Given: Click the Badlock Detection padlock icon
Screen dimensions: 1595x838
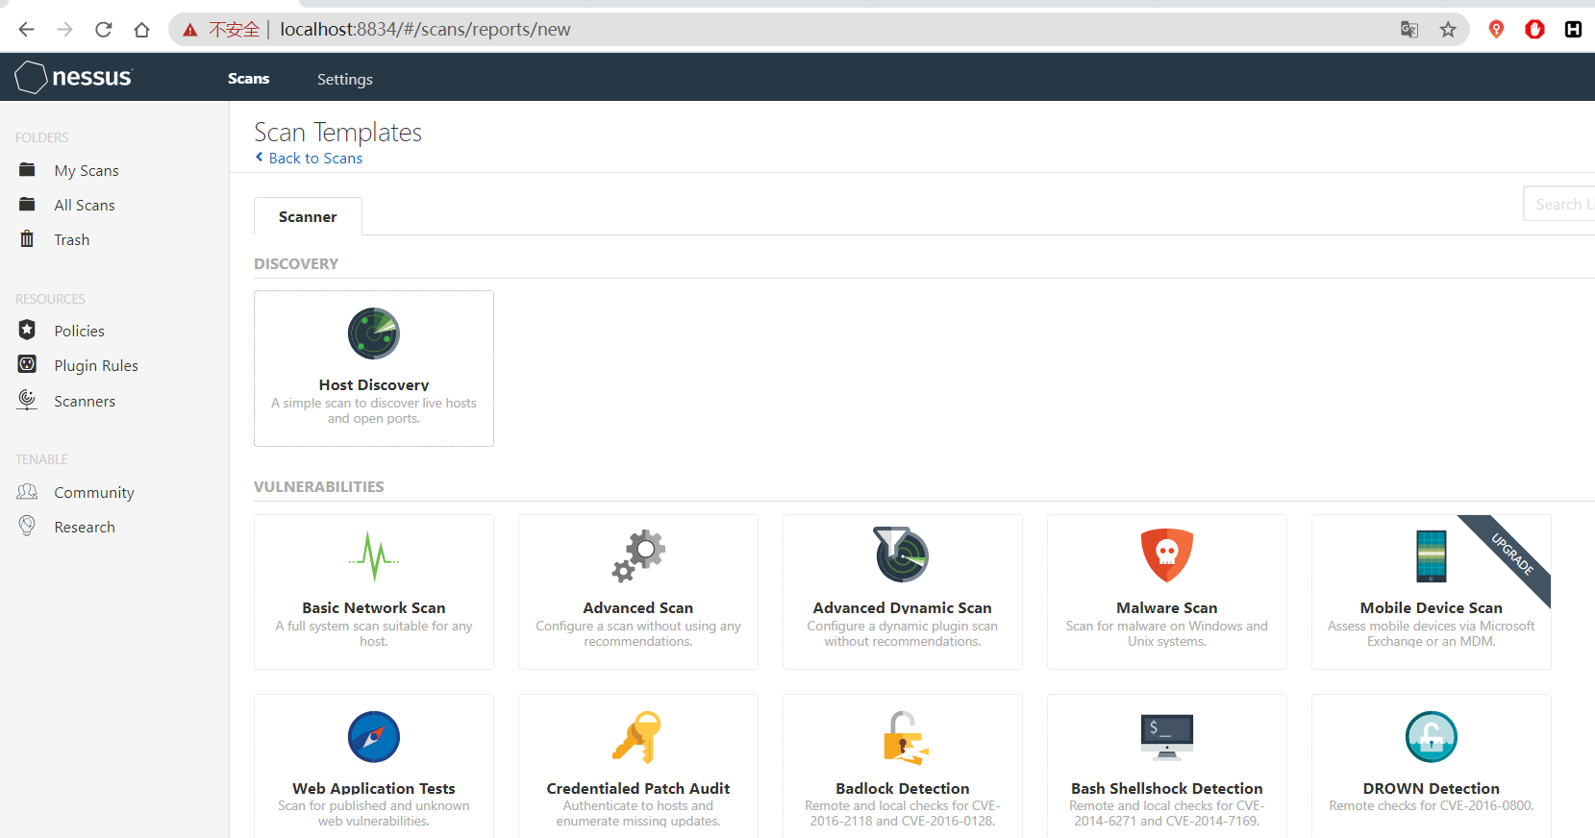Looking at the screenshot, I should (905, 737).
